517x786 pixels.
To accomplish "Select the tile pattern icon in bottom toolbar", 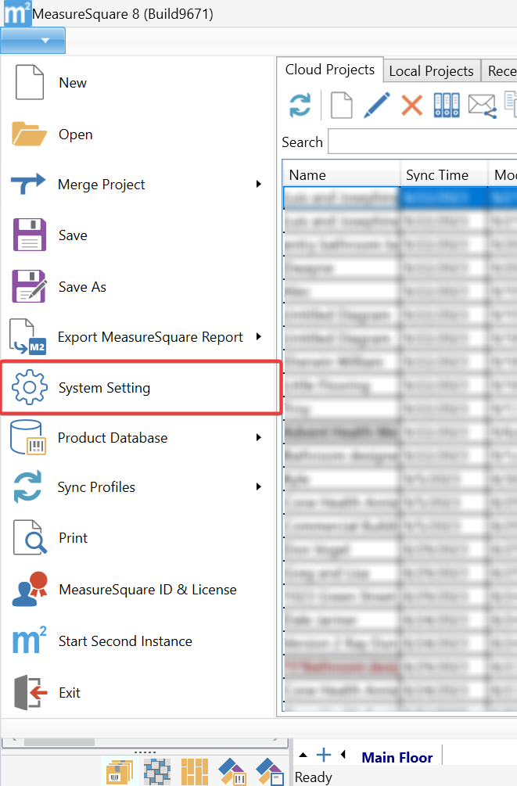I will point(157,772).
